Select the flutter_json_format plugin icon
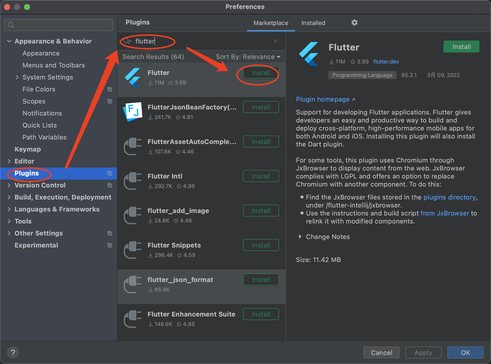This screenshot has height=364, width=491. pos(133,284)
